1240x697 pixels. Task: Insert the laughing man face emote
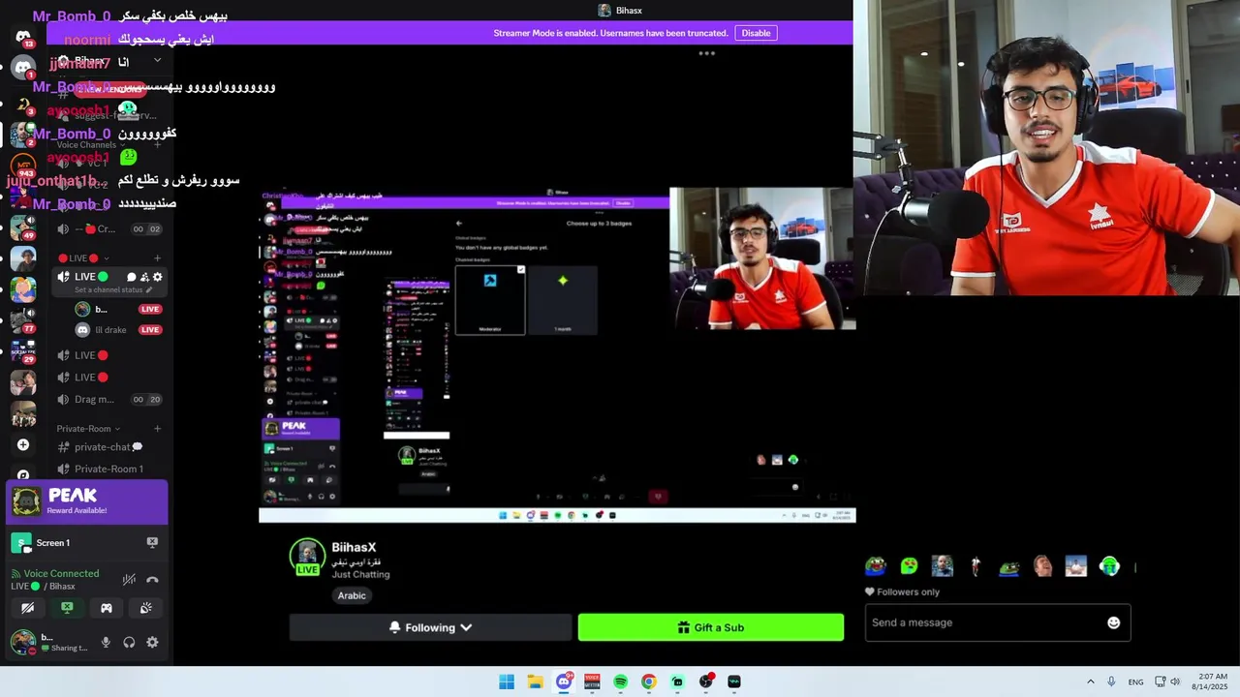coord(1042,566)
